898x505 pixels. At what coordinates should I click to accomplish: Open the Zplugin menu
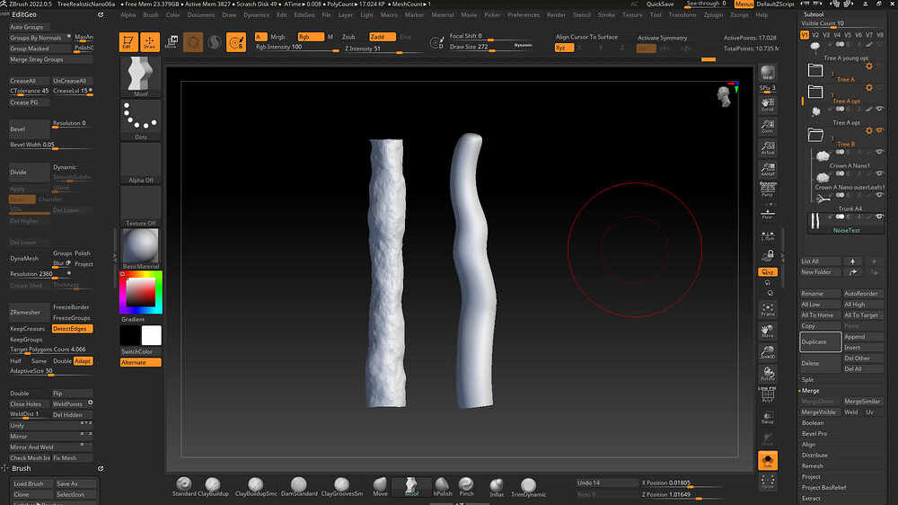tap(713, 15)
